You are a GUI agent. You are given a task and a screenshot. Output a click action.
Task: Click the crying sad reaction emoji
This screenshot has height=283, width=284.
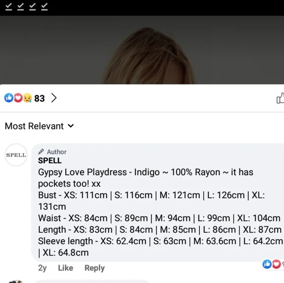point(27,98)
